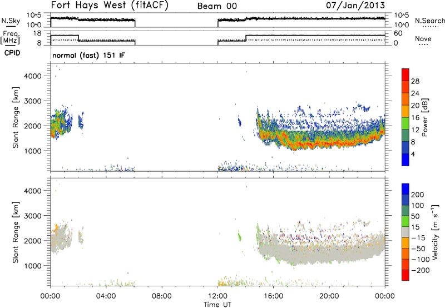Click the '12:00' time tick label
The height and width of the screenshot is (308, 445).
pyautogui.click(x=217, y=296)
